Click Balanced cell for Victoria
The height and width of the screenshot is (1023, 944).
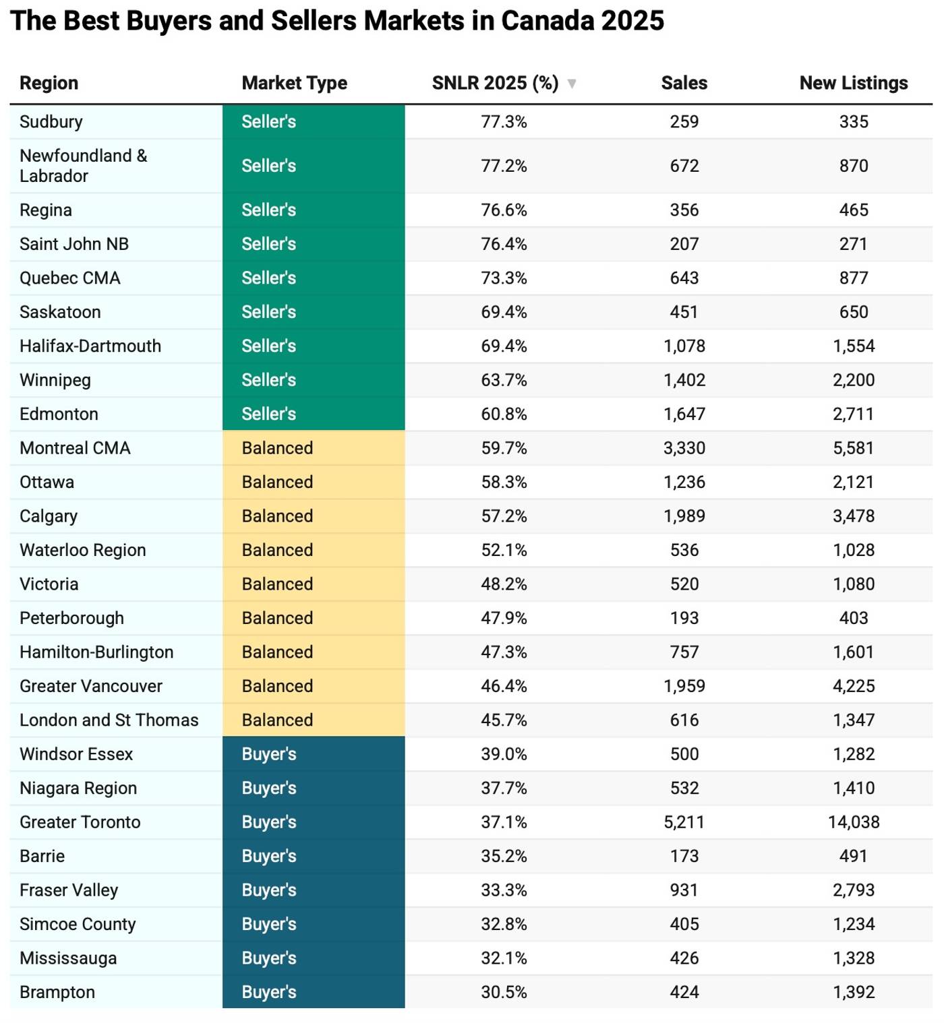pyautogui.click(x=277, y=584)
